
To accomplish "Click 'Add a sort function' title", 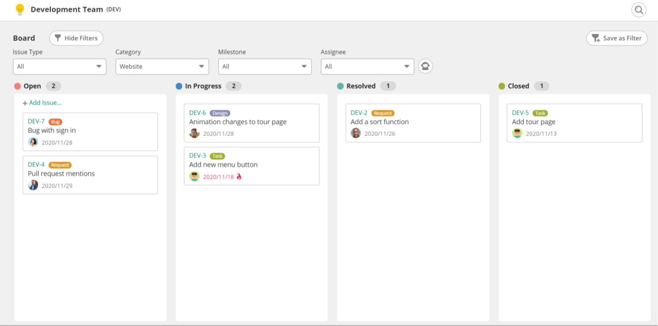I will tap(380, 122).
